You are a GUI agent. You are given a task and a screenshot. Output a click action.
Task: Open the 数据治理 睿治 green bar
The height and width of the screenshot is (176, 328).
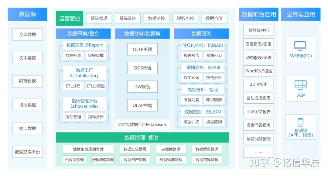(x=142, y=137)
